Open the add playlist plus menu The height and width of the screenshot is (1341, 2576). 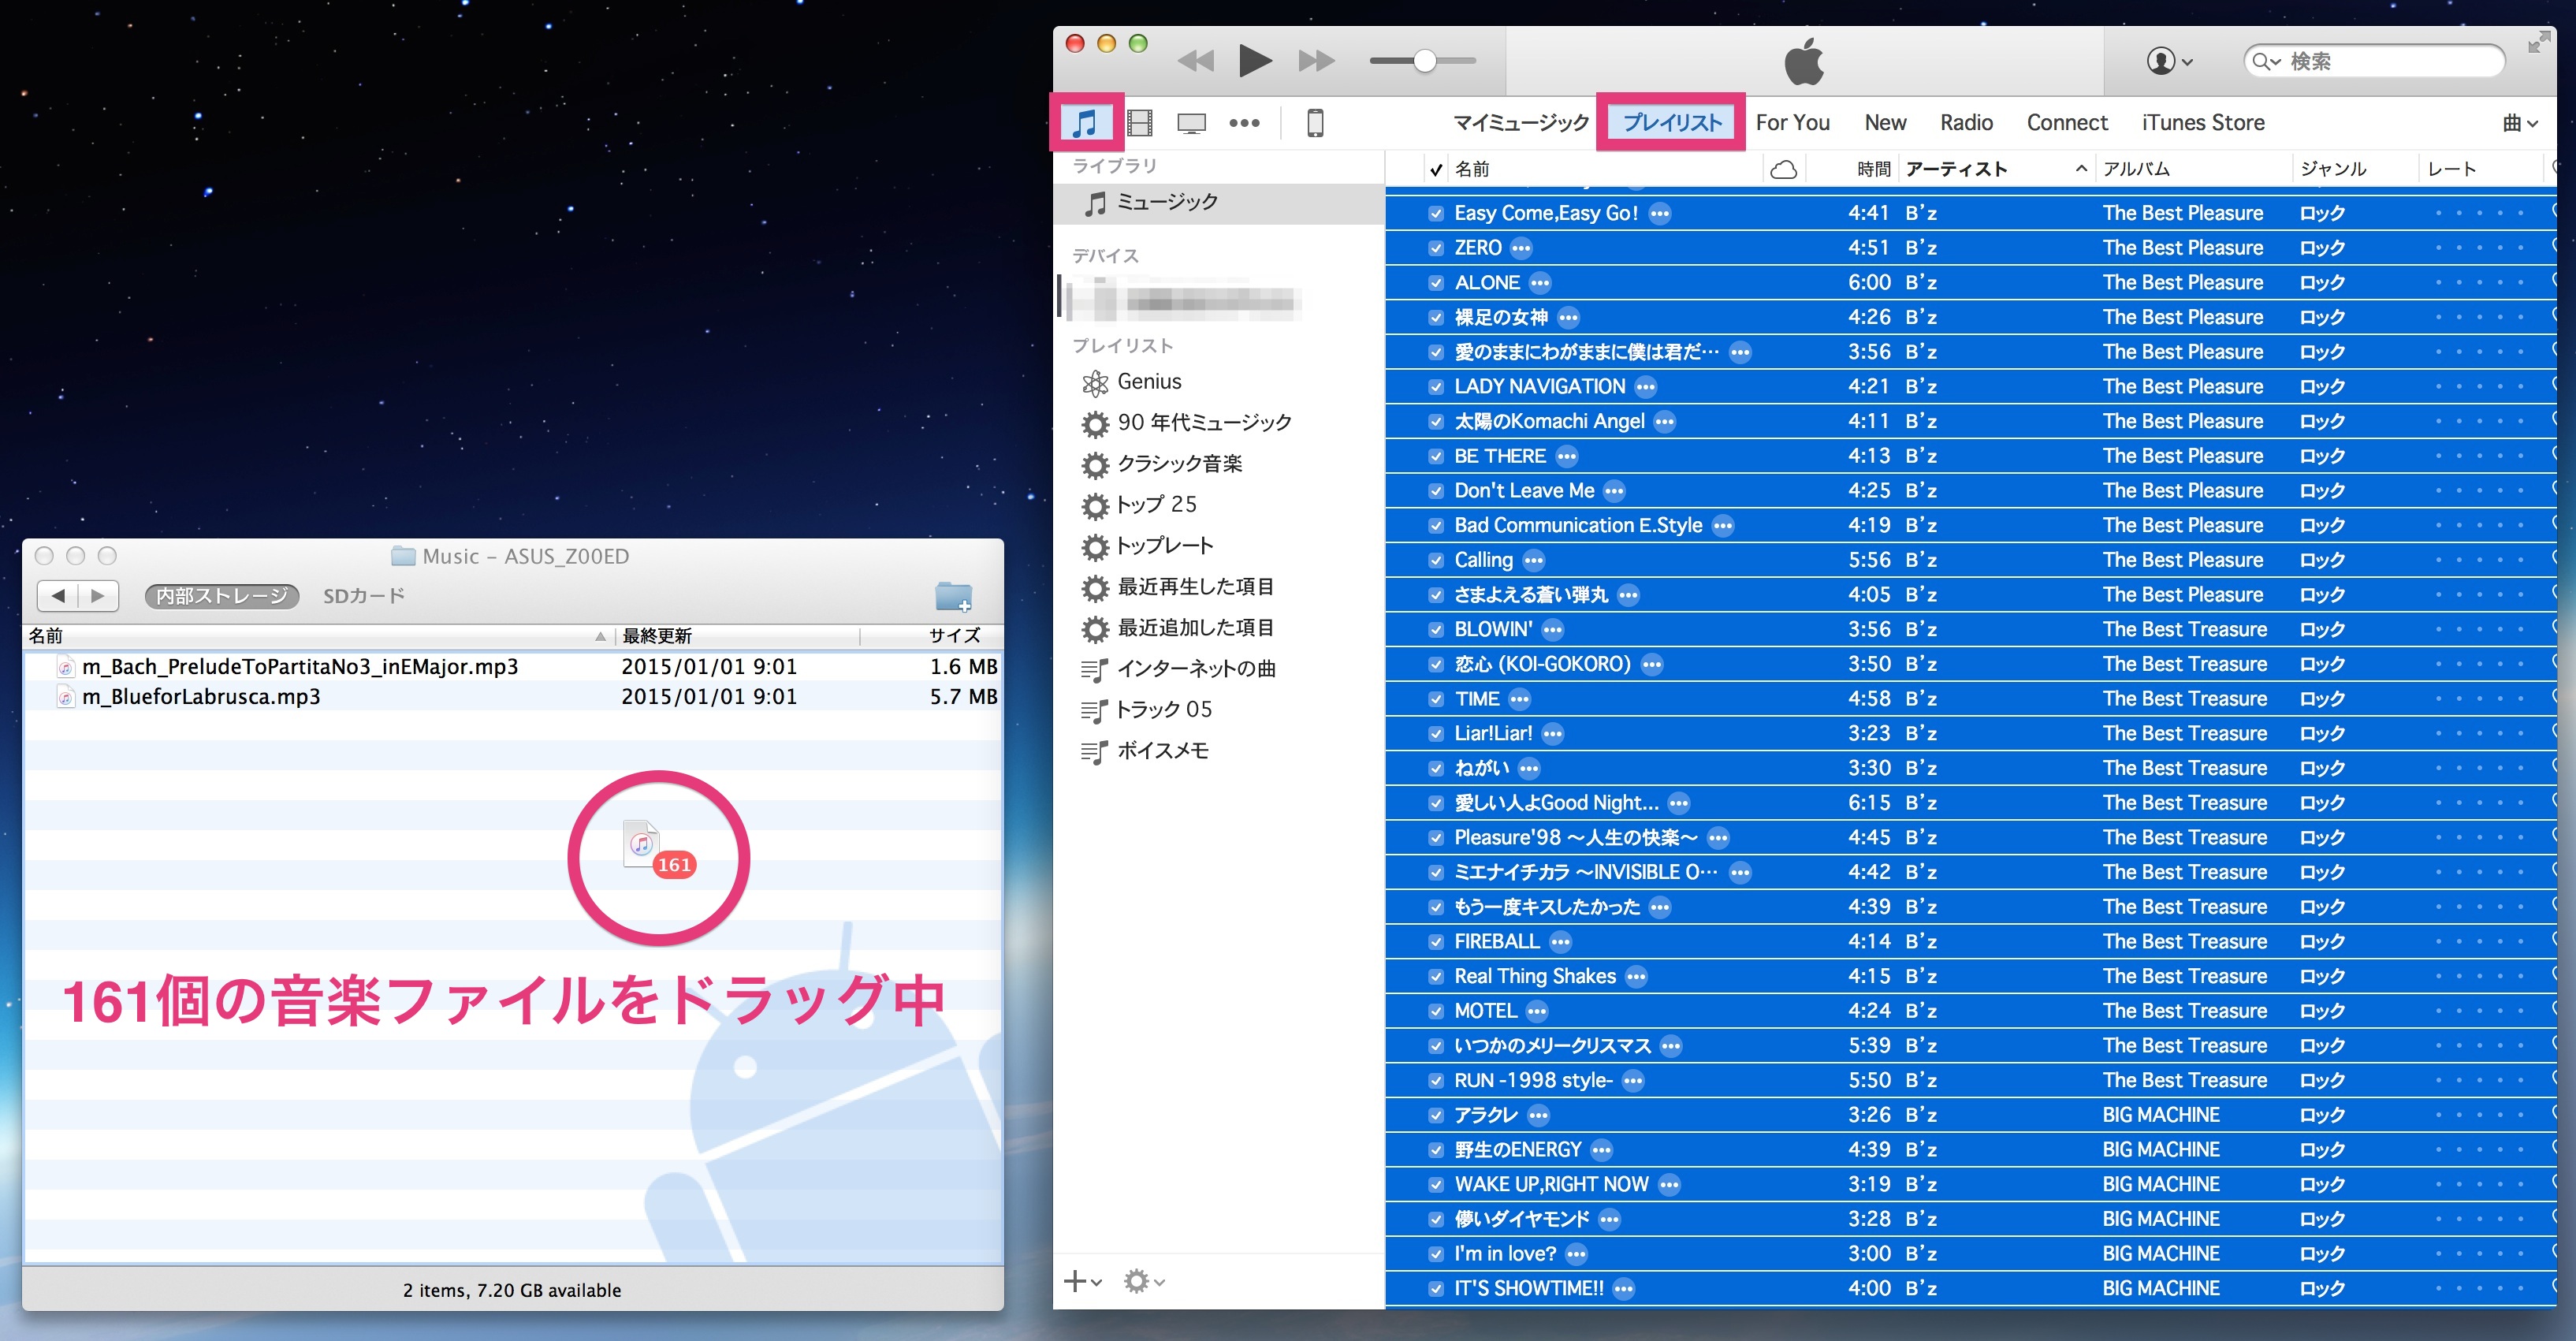pyautogui.click(x=1082, y=1281)
